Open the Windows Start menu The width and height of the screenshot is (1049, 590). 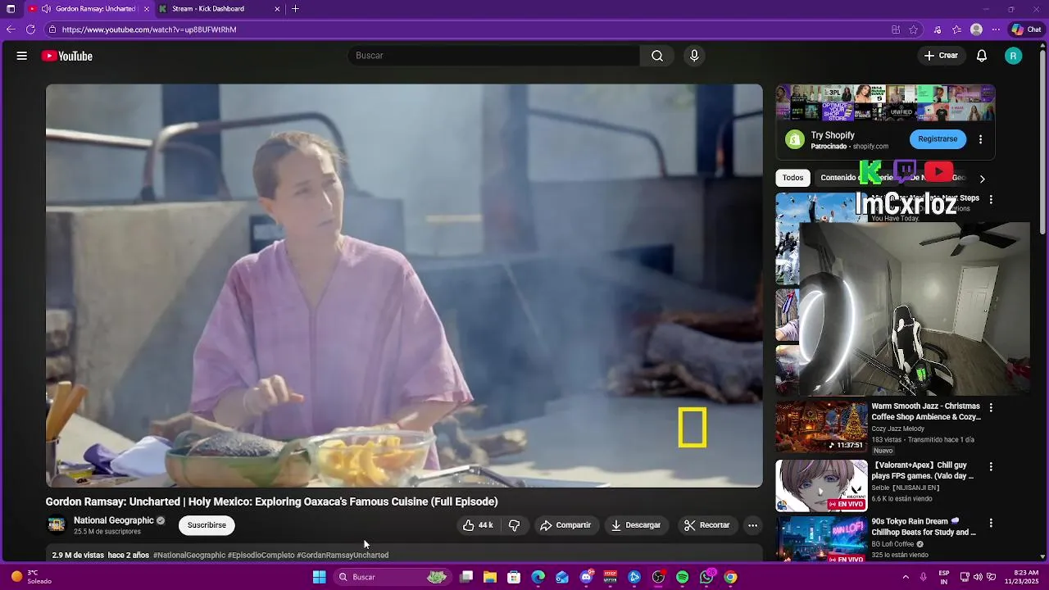coord(320,577)
